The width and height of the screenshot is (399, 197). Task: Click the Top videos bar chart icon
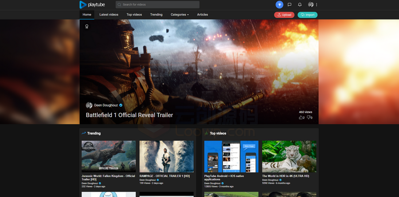(x=206, y=133)
